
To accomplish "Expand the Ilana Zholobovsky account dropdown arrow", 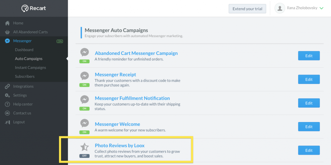I will click(321, 8).
